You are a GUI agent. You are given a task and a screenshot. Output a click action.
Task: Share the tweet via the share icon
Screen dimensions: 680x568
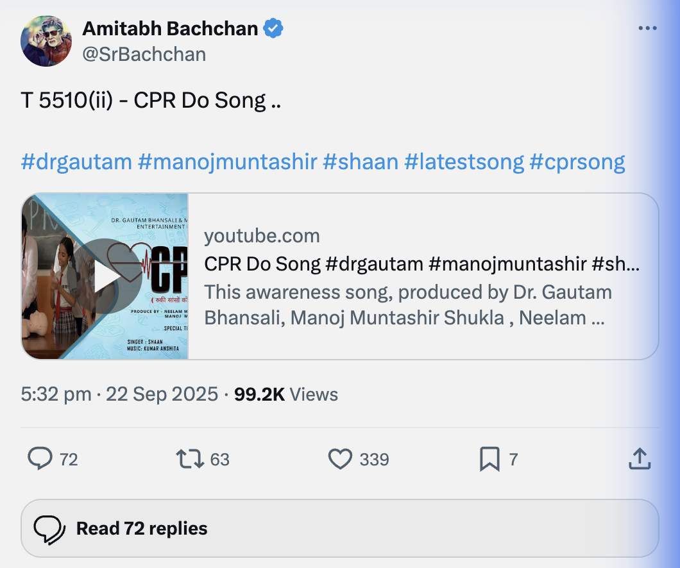tap(639, 459)
